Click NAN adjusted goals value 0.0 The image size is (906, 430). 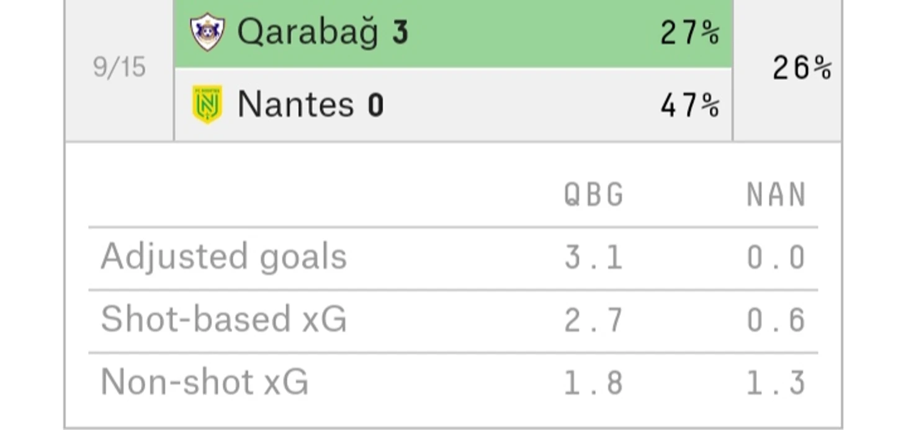(776, 258)
